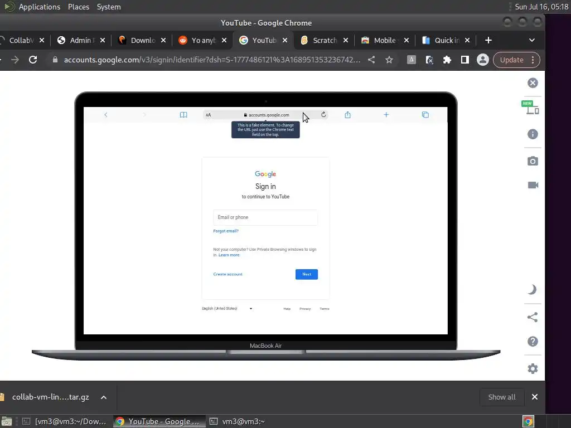
Task: Share this page icon in the address bar
Action: tap(371, 60)
